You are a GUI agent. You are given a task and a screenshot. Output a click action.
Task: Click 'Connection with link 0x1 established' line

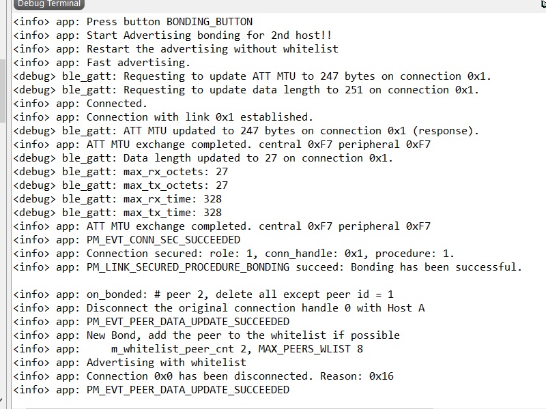pyautogui.click(x=164, y=117)
